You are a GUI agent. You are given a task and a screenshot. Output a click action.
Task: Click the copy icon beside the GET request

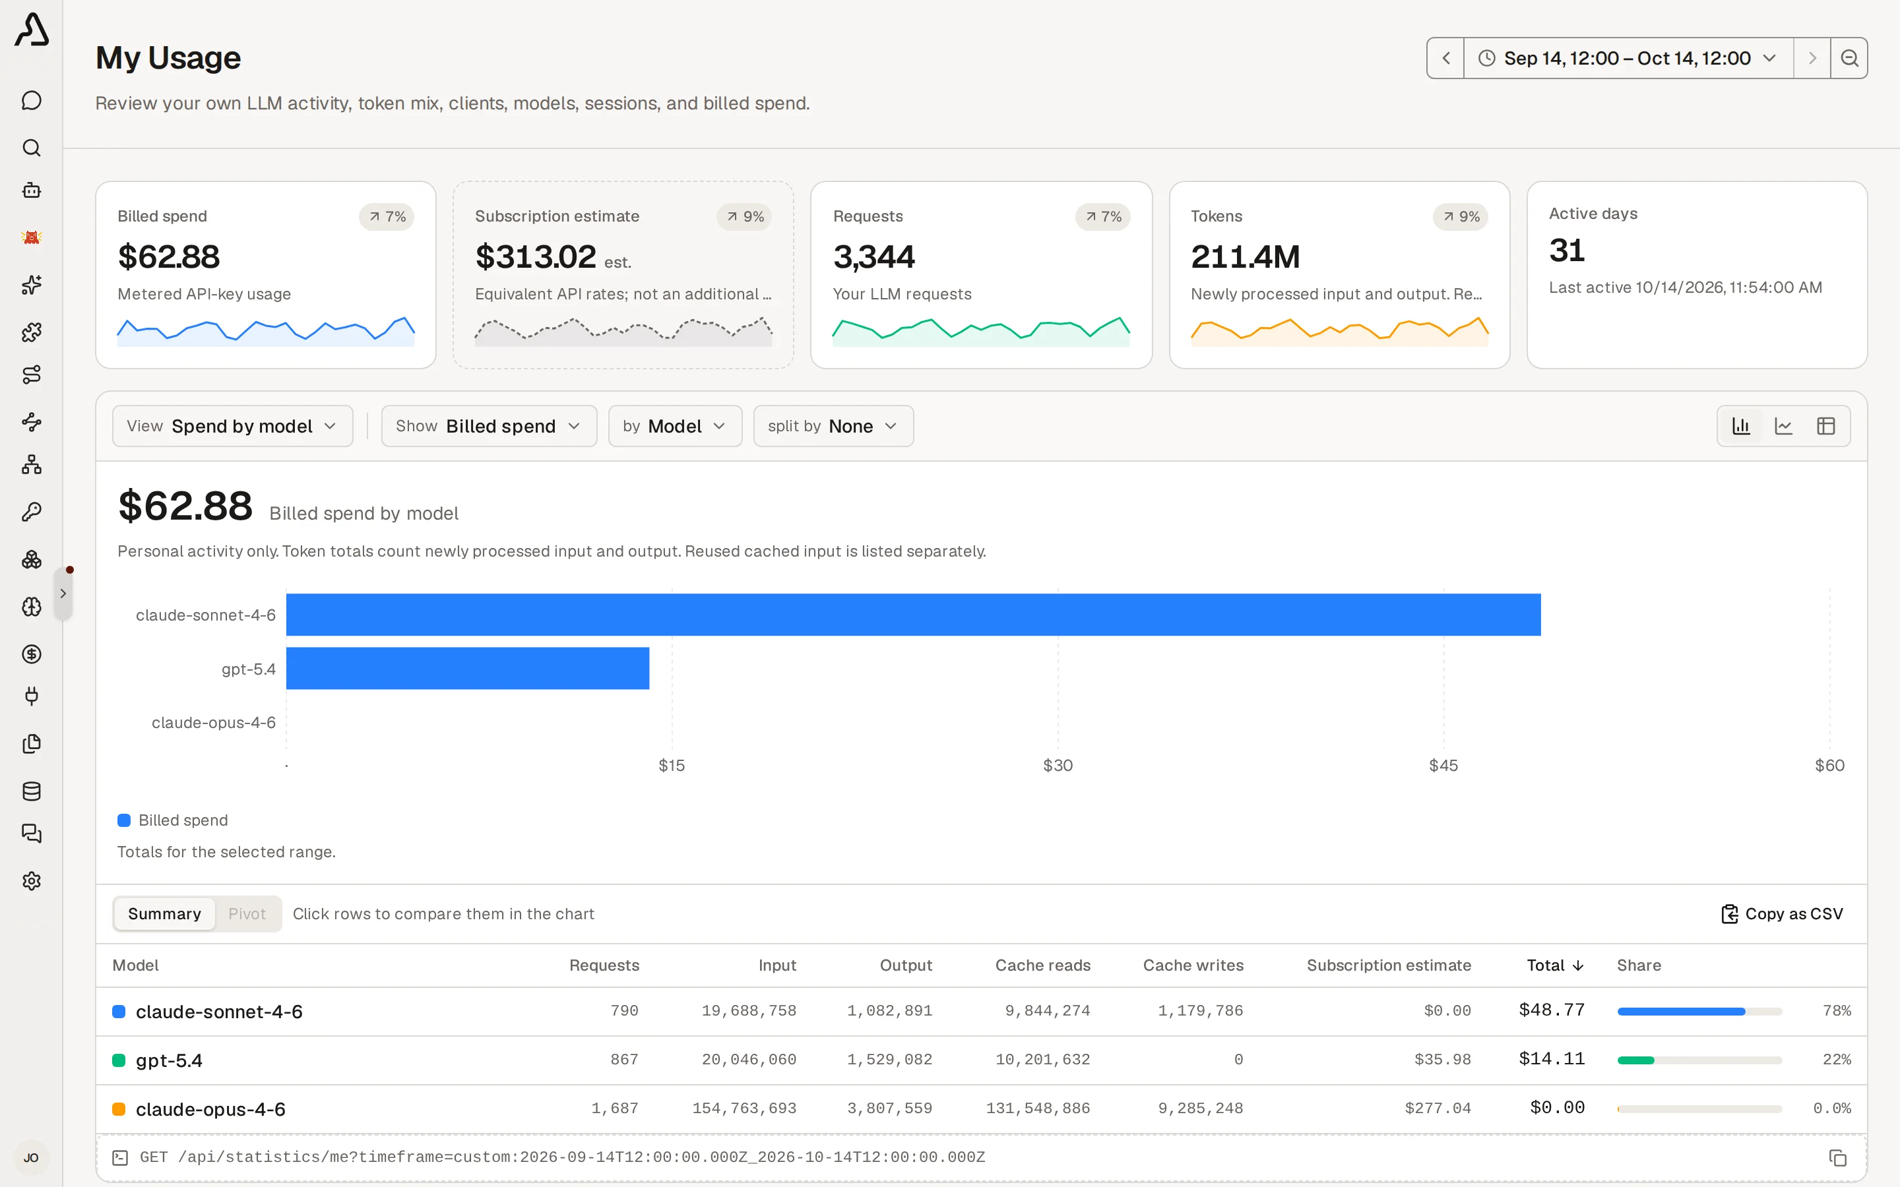(x=1837, y=1158)
